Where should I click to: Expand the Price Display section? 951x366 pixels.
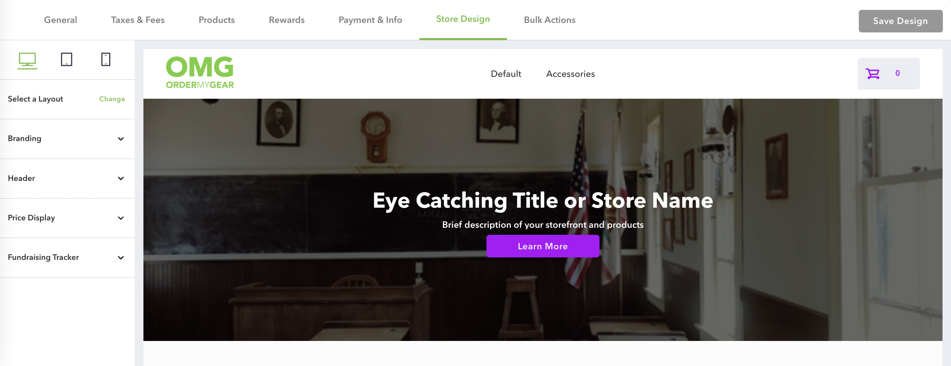point(67,218)
